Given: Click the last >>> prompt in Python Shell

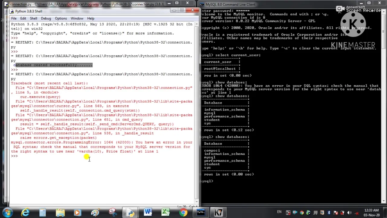Looking at the screenshot, I should 14,156.
